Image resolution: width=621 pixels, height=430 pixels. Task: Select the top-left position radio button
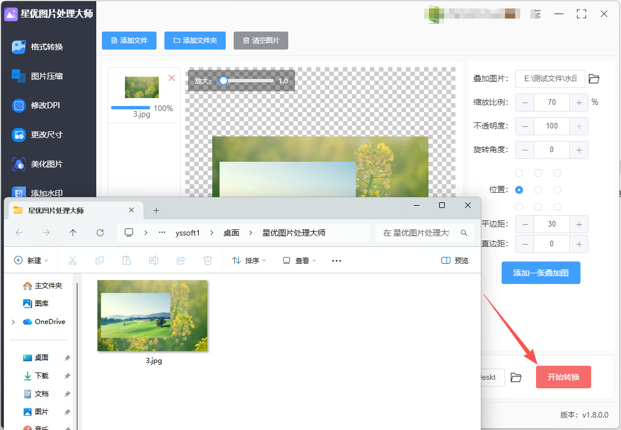519,173
